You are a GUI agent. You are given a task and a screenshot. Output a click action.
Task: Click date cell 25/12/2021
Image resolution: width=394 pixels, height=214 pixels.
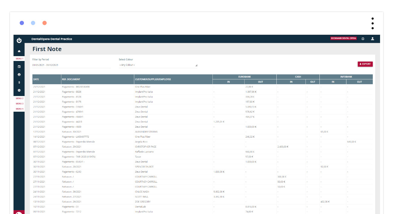(x=39, y=87)
